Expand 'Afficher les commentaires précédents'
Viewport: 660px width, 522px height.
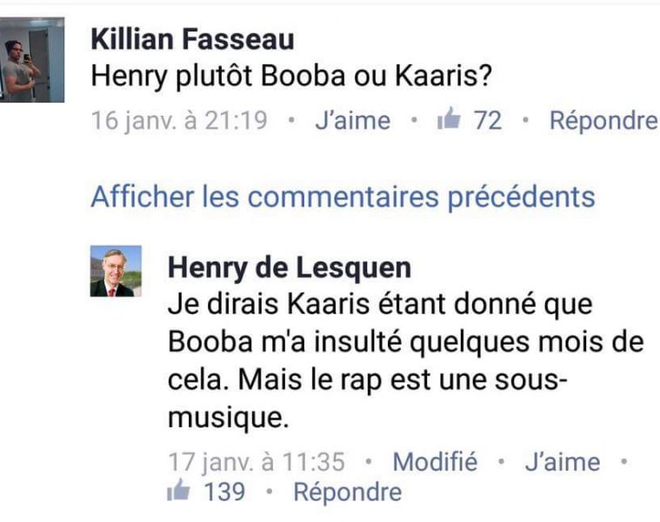(343, 197)
